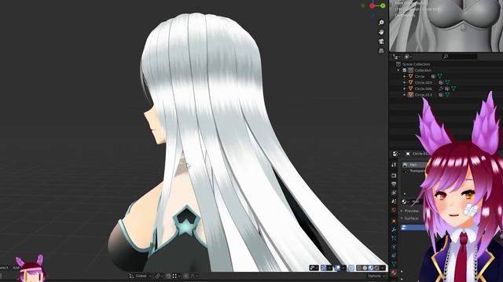Viewport: 503px width, 282px height.
Task: Click the viewport zoom magnifier icon
Action: click(x=381, y=23)
